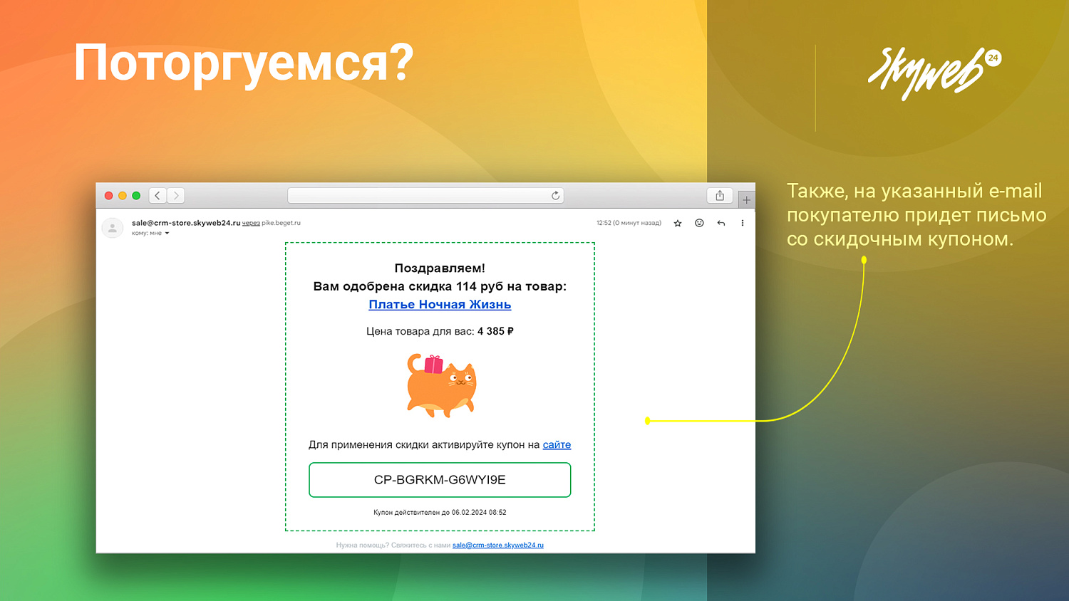
Task: Reply to the coupon email
Action: 721,223
